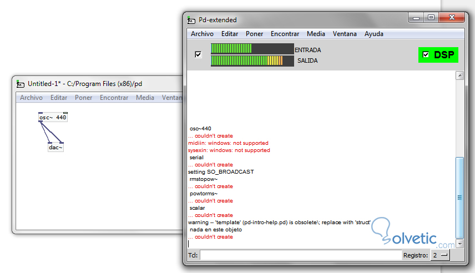
Task: Click the 'serial' console line
Action: click(x=196, y=158)
